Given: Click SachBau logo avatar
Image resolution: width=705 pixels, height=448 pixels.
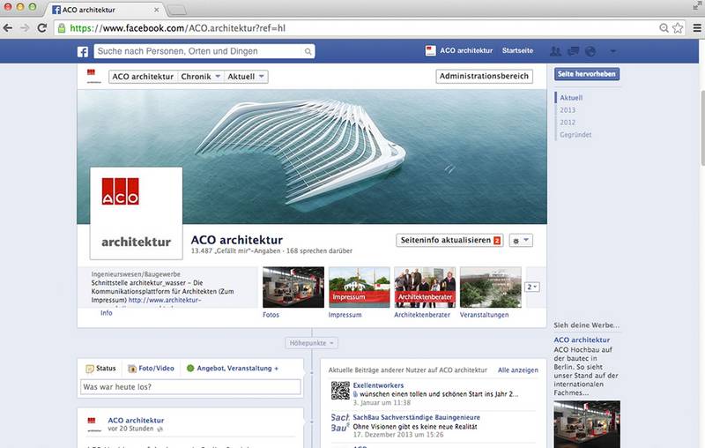Looking at the screenshot, I should (x=340, y=422).
